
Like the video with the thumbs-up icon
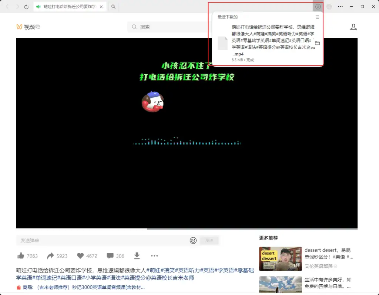tap(21, 255)
